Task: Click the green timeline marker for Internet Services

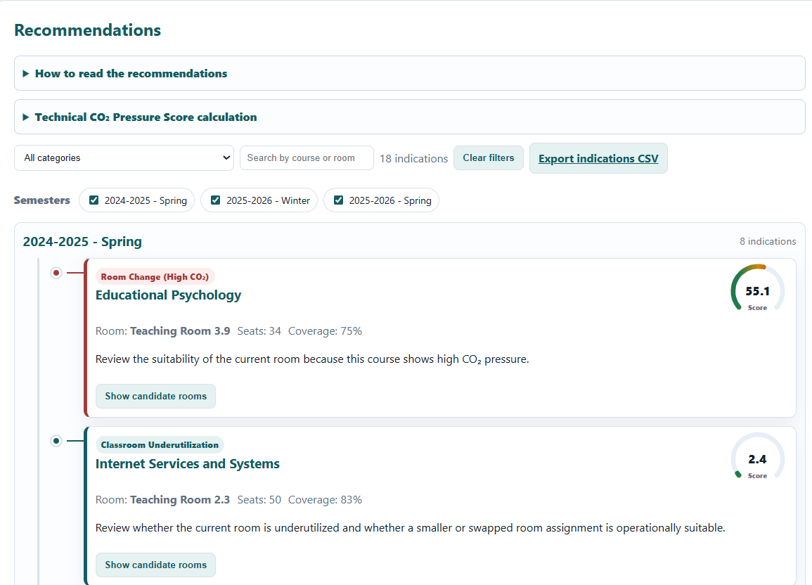Action: (56, 441)
